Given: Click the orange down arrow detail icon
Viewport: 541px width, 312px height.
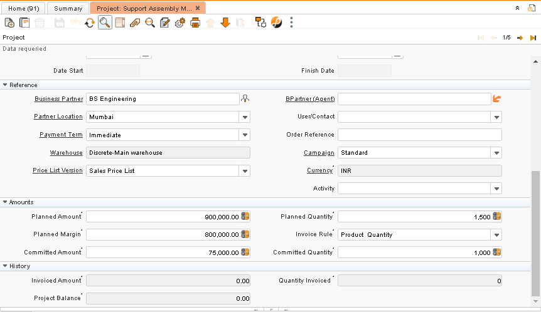Looking at the screenshot, I should click(x=225, y=23).
